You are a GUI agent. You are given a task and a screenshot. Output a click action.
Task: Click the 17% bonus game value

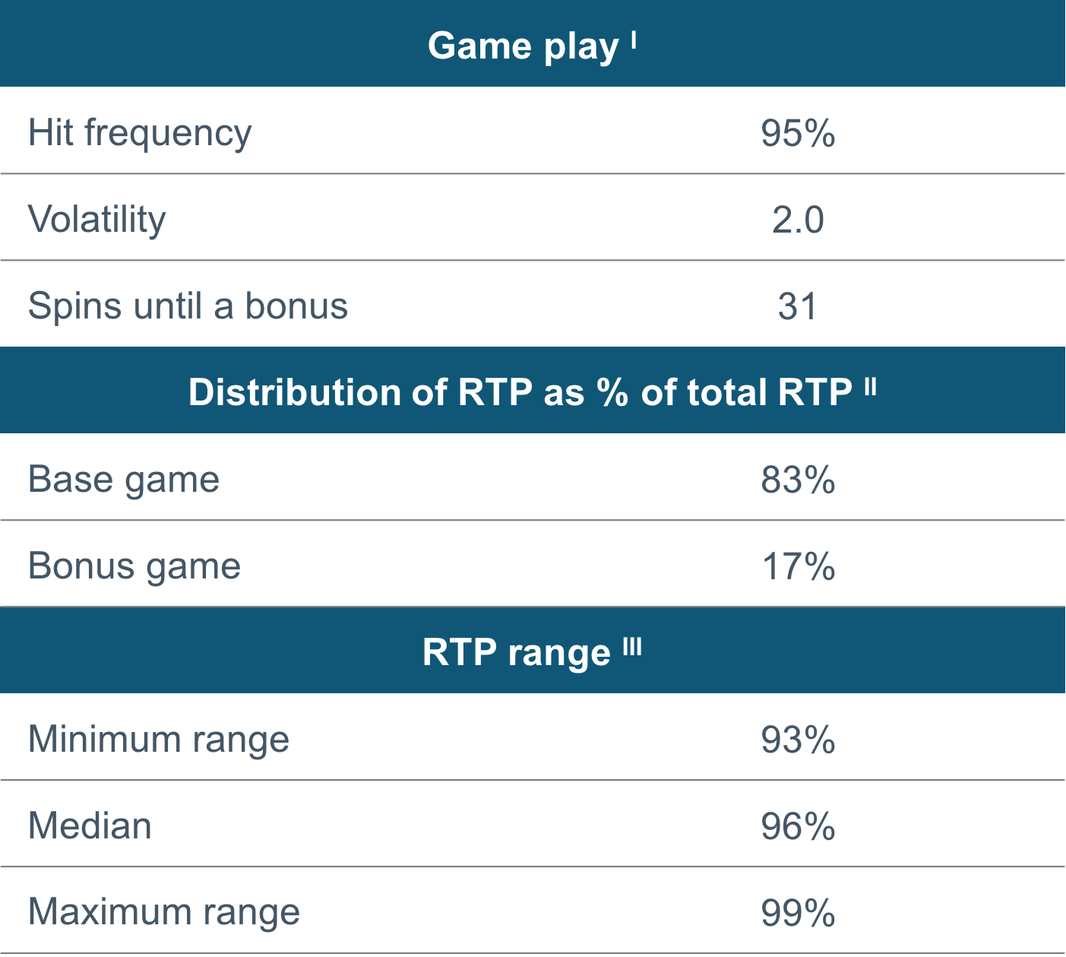click(x=798, y=567)
